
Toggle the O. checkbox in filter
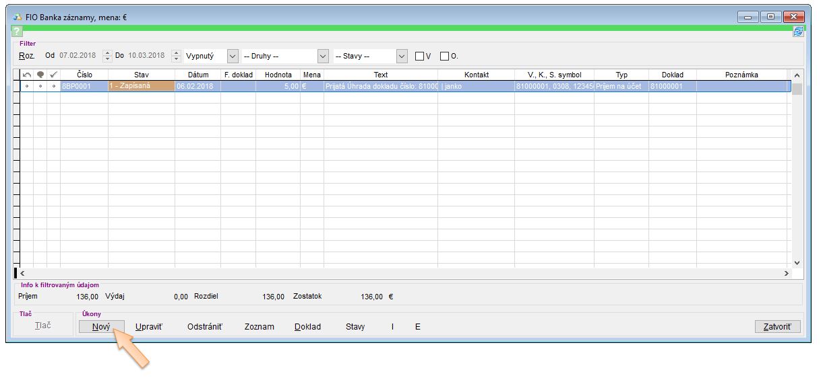click(444, 56)
